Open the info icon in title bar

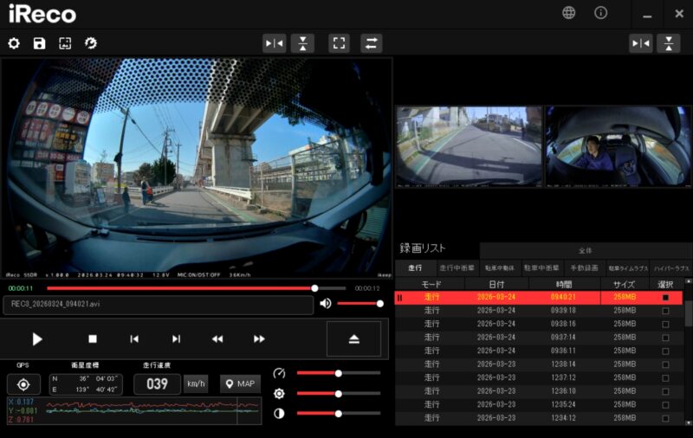pyautogui.click(x=600, y=13)
